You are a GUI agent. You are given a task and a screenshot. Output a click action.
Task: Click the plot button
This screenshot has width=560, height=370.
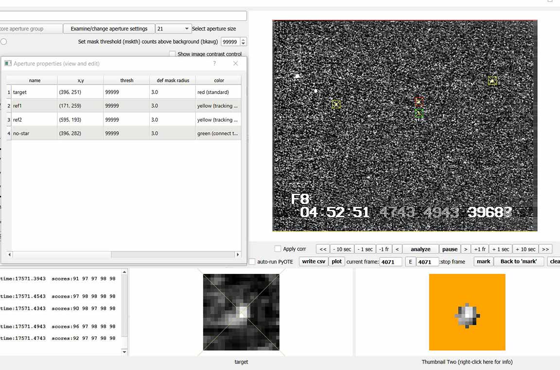point(336,262)
